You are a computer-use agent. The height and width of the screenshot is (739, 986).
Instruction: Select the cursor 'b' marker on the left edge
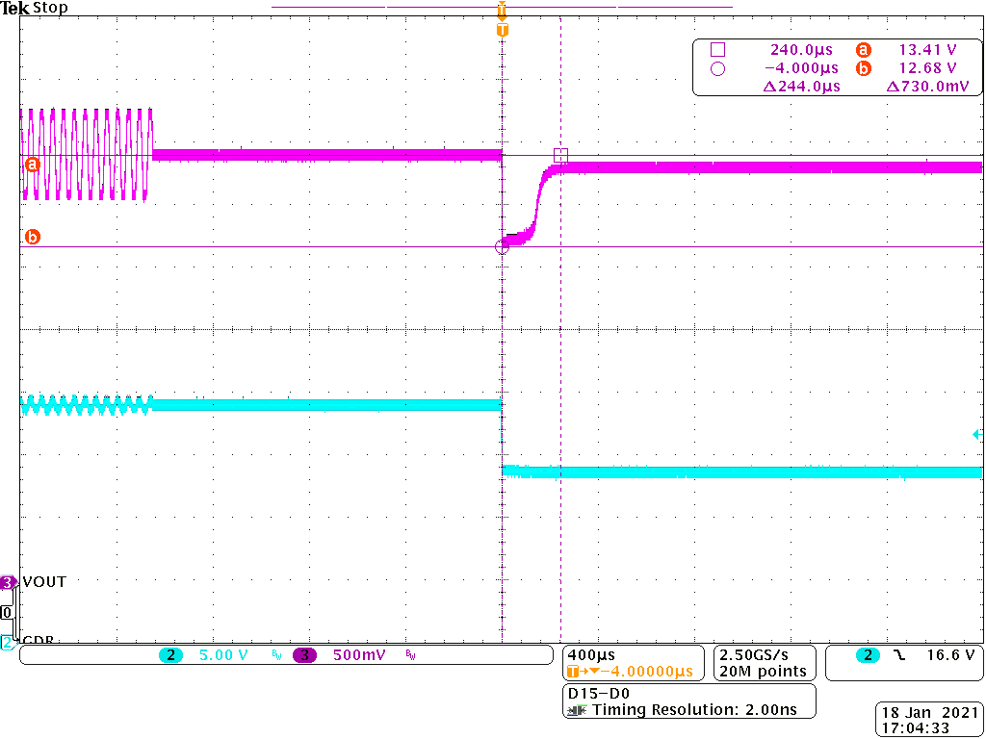[x=32, y=237]
